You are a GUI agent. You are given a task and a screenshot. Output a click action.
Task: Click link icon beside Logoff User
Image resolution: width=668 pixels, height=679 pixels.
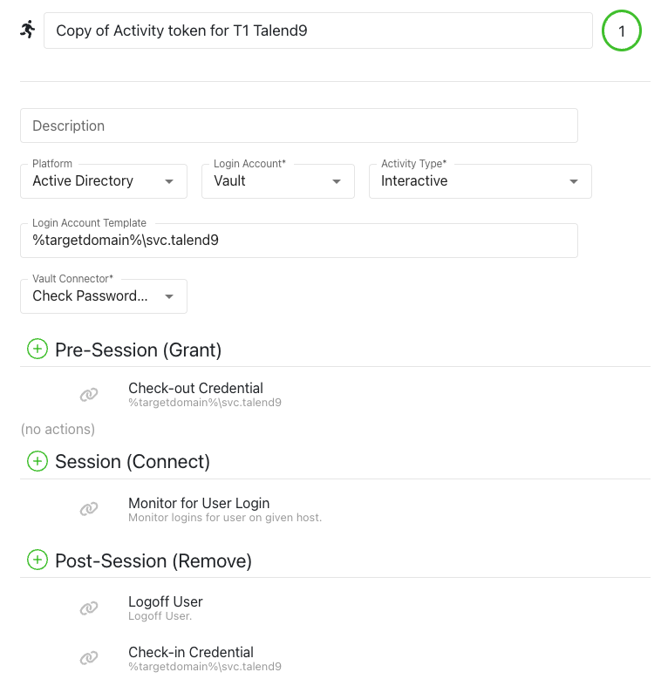(x=89, y=608)
